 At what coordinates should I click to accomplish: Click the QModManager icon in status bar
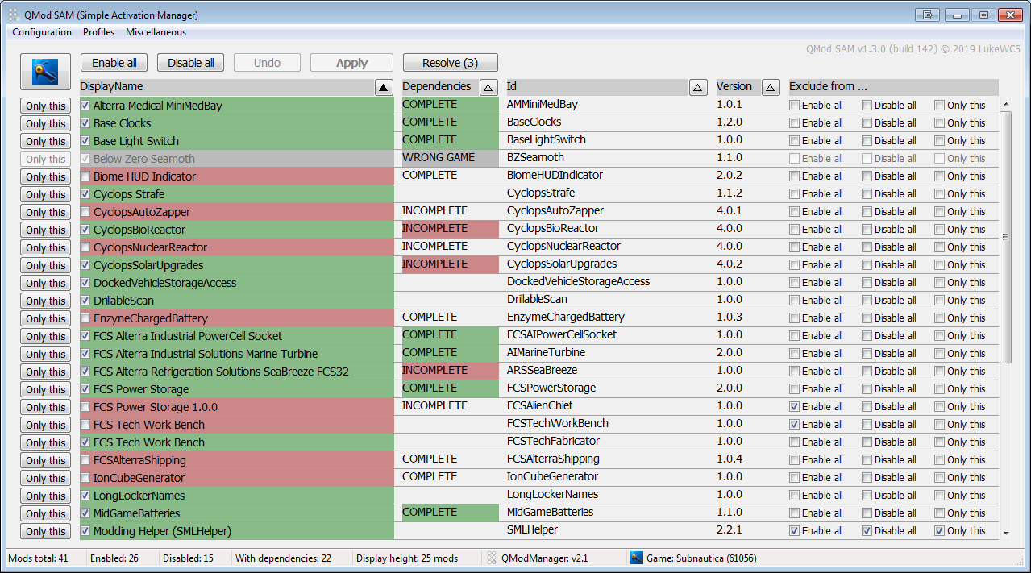[x=492, y=558]
